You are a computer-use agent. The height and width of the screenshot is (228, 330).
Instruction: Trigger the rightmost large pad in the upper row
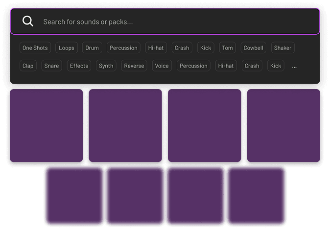click(283, 125)
